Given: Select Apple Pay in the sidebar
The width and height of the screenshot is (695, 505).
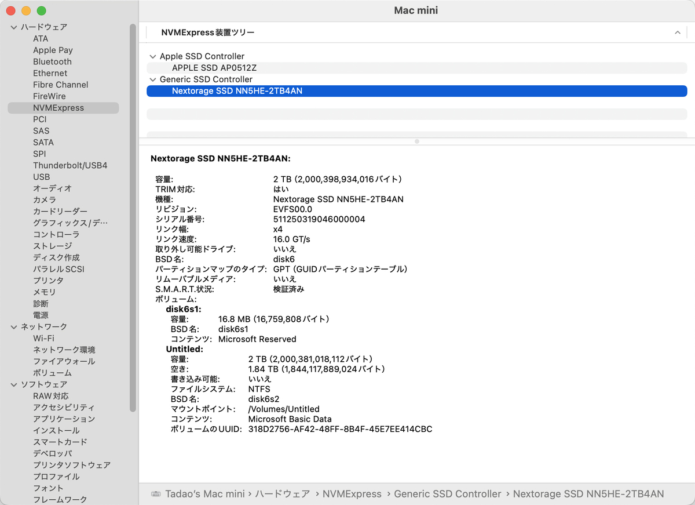Looking at the screenshot, I should 53,50.
